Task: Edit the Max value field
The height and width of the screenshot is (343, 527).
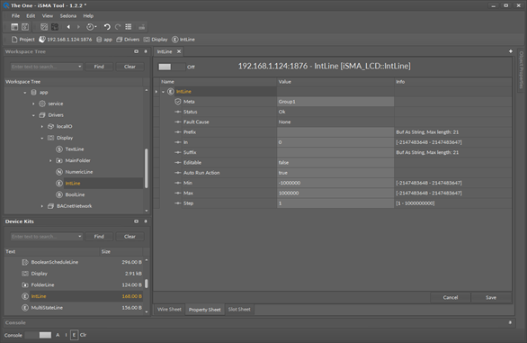Action: pyautogui.click(x=335, y=193)
